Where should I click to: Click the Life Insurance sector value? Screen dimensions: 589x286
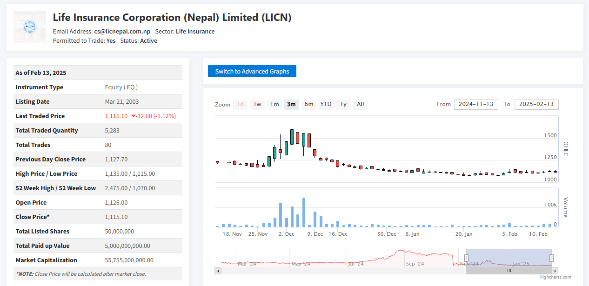(x=195, y=32)
